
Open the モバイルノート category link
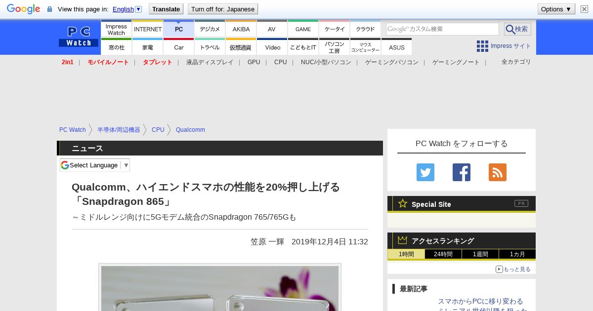click(108, 62)
